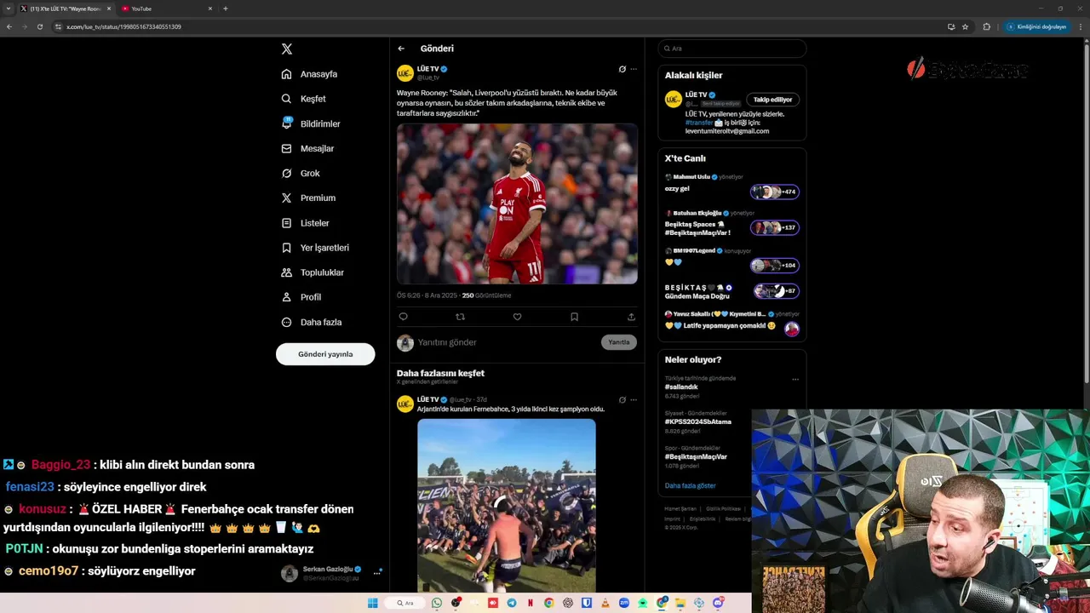
Task: Bookmark this page star icon
Action: tap(965, 26)
